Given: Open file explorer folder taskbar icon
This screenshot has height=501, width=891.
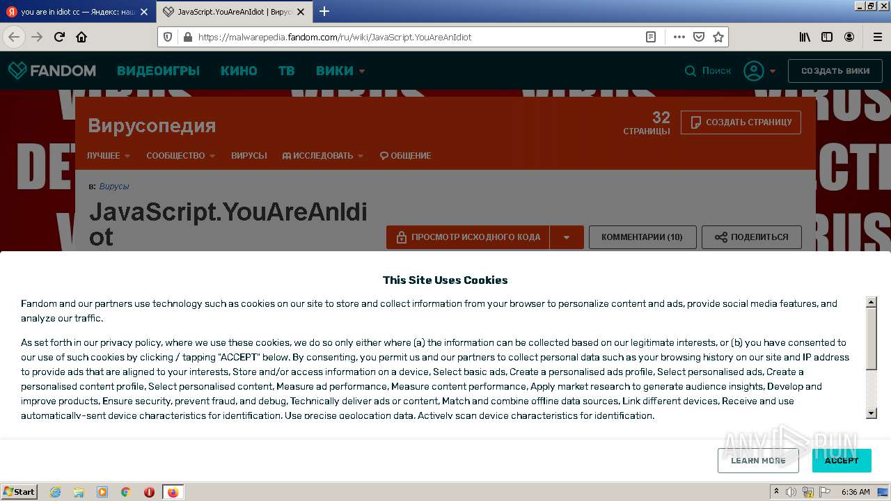Looking at the screenshot, I should point(79,492).
